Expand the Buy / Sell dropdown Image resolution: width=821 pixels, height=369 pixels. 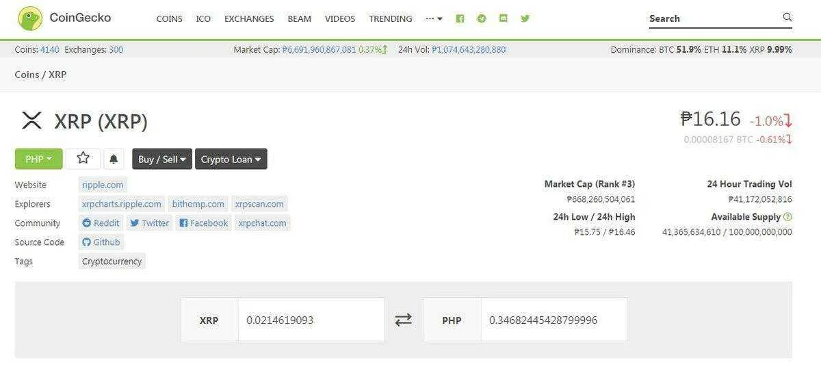pos(162,159)
